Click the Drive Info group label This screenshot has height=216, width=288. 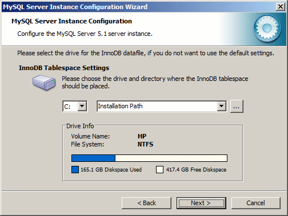pyautogui.click(x=80, y=126)
